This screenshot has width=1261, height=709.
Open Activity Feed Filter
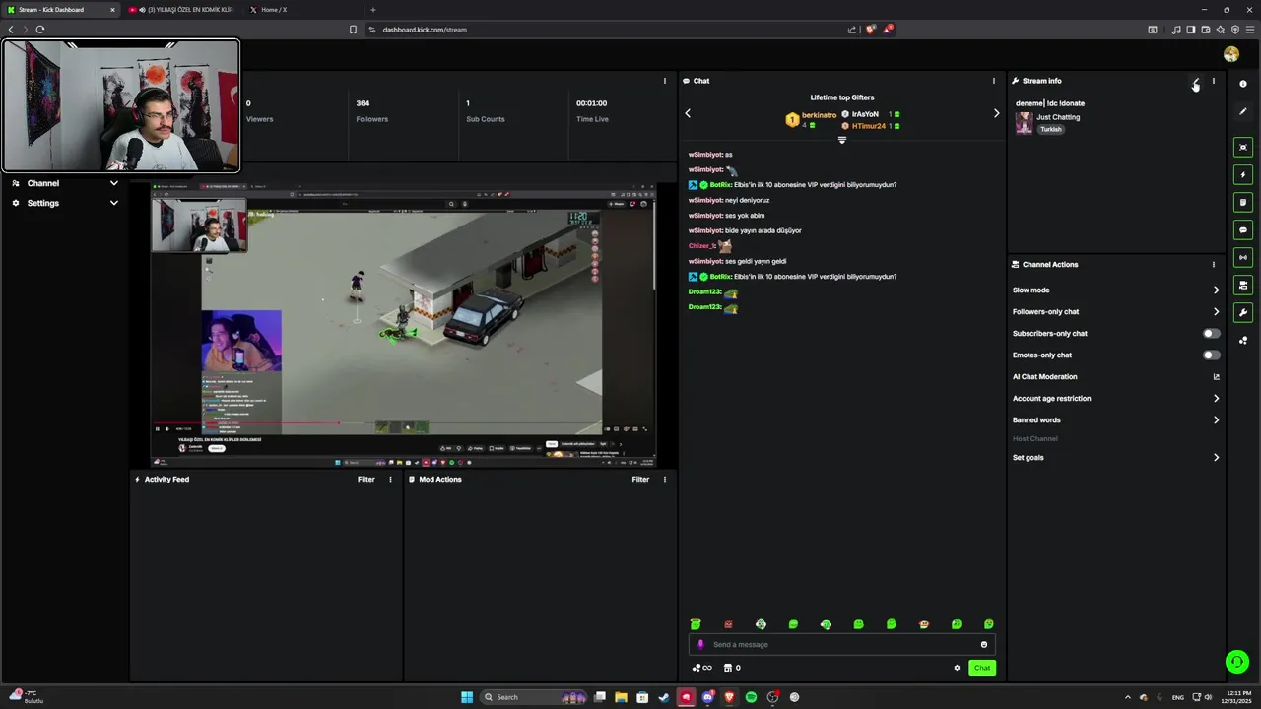pyautogui.click(x=366, y=479)
